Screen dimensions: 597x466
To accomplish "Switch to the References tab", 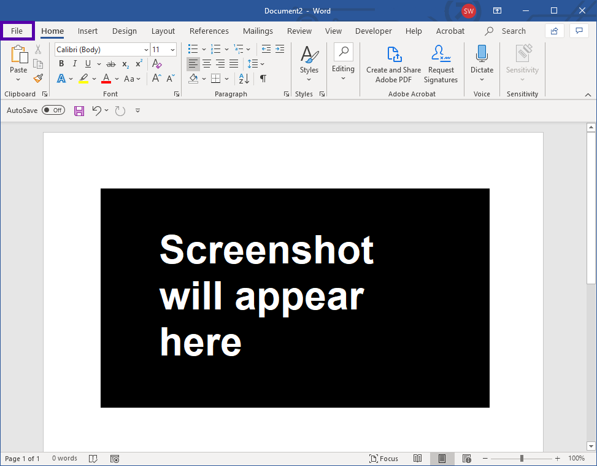I will (x=209, y=31).
